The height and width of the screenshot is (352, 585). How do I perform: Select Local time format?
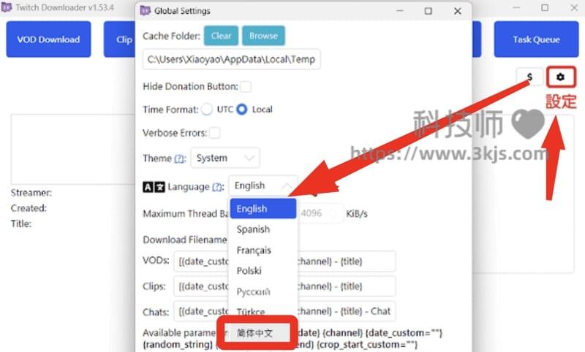coord(242,110)
